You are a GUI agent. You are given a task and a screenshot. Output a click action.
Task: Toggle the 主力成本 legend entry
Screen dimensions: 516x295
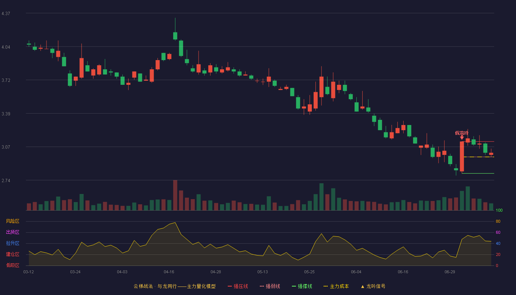pos(336,286)
